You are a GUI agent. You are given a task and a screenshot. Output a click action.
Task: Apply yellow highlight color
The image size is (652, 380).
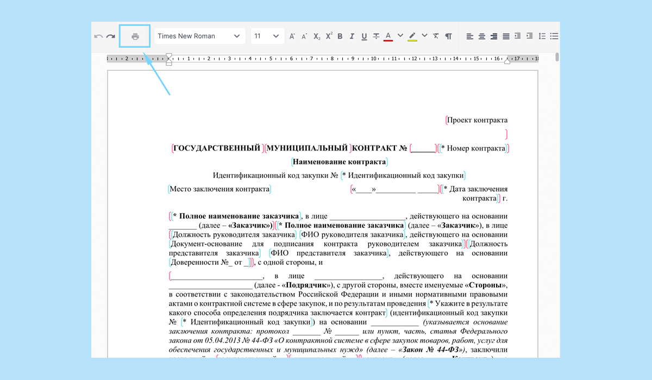(412, 37)
